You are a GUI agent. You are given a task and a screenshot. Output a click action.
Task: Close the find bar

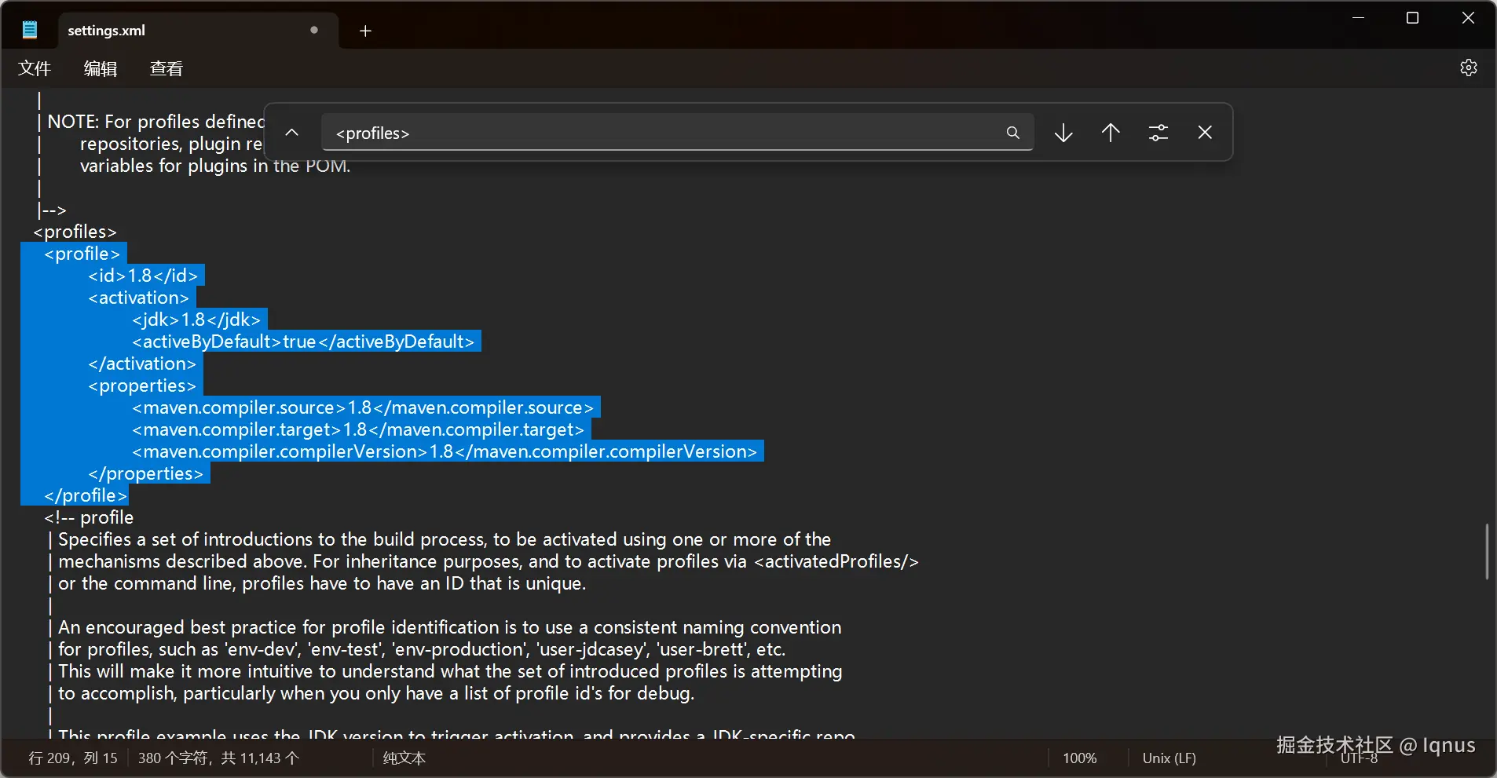(x=1205, y=133)
